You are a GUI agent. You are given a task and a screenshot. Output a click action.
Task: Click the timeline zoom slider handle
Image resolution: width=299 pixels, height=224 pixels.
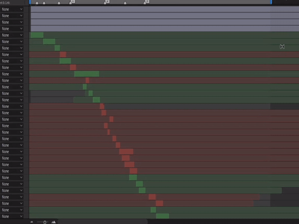point(45,222)
